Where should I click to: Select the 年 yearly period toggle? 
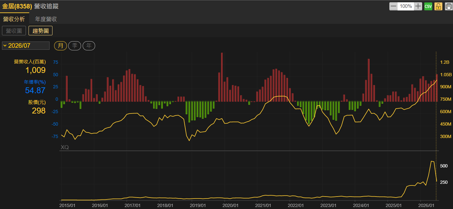pos(89,46)
